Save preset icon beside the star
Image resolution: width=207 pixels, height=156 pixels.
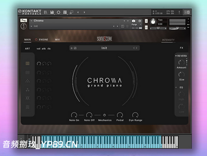click(x=75, y=48)
